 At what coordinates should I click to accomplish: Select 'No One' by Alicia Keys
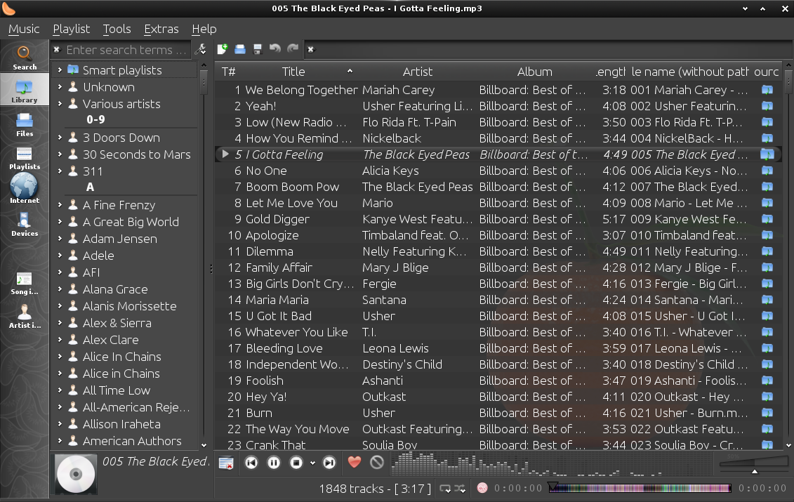point(498,171)
